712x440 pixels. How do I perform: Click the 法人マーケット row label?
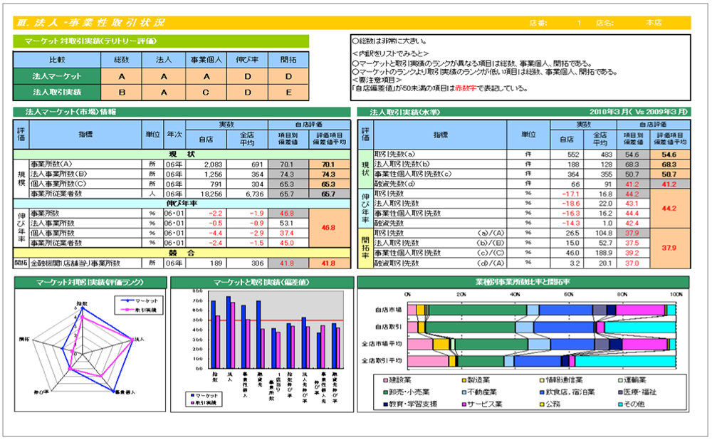pyautogui.click(x=57, y=76)
